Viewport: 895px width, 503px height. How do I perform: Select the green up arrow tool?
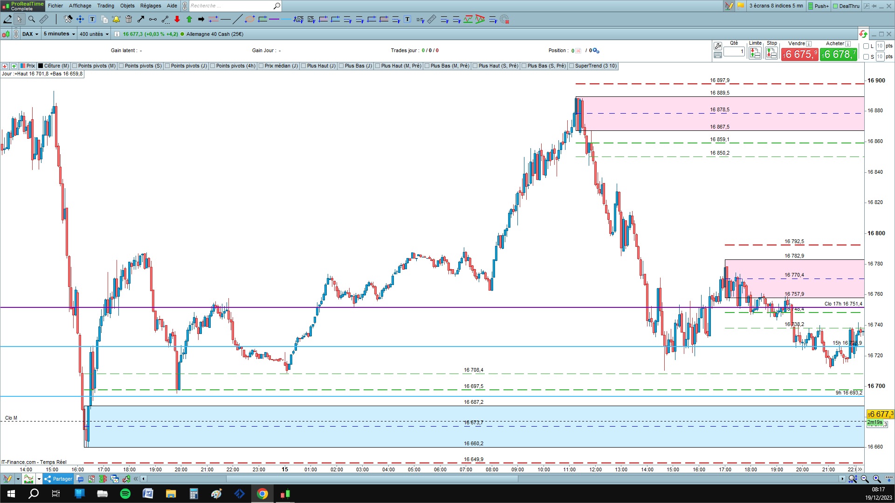pyautogui.click(x=189, y=19)
